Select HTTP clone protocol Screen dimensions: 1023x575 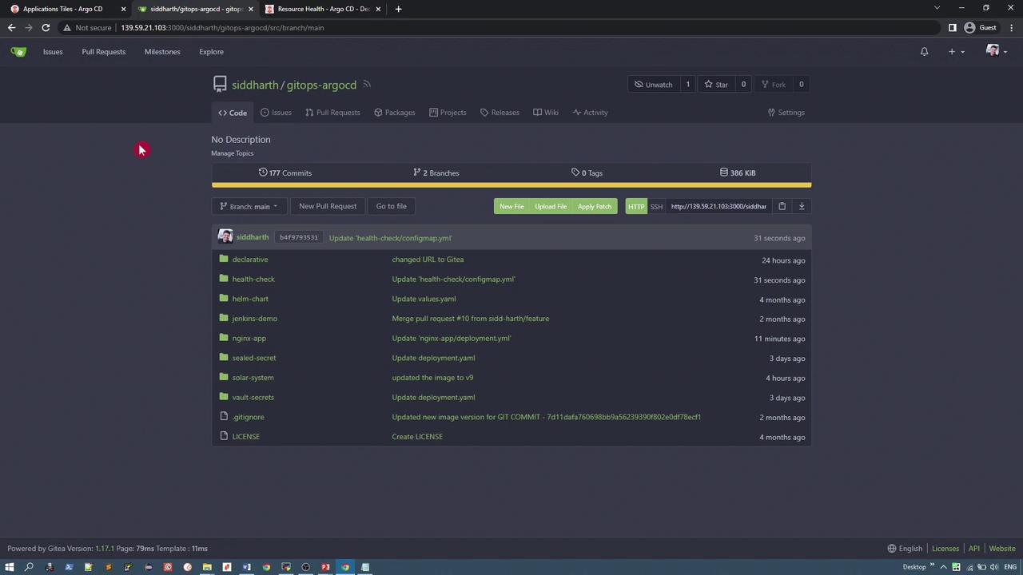pyautogui.click(x=636, y=207)
